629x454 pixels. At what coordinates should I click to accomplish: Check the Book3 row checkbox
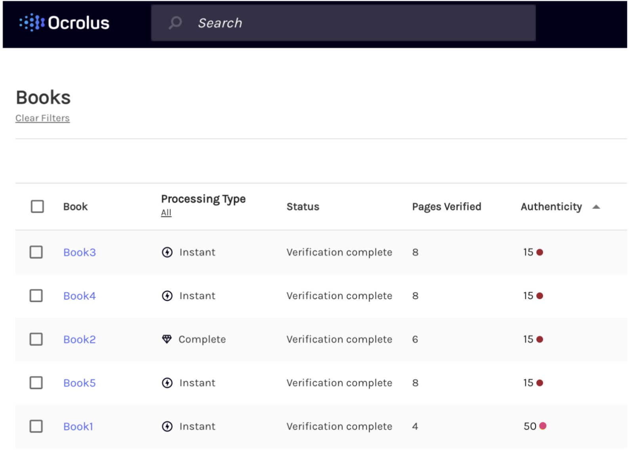tap(36, 252)
